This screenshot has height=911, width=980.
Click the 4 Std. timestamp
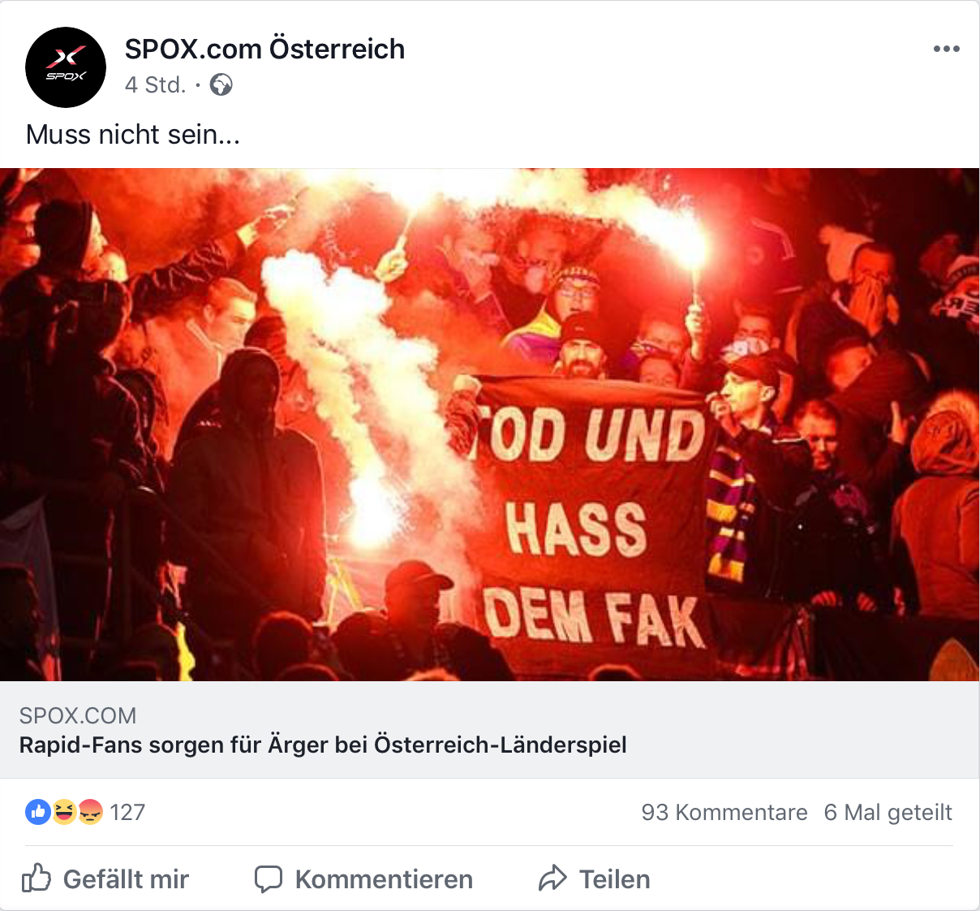click(x=155, y=84)
